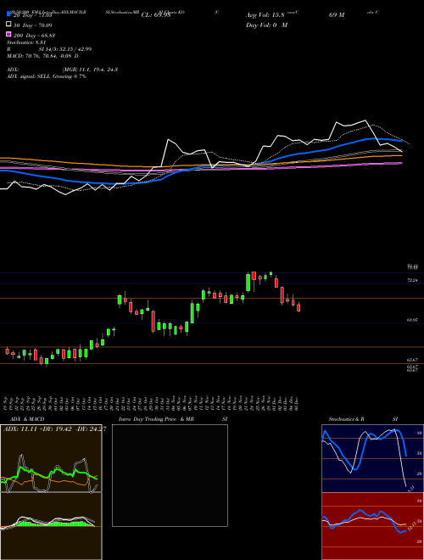The height and width of the screenshot is (560, 424).
Task: Click the thick blue 20 Day moving average line
Action: pos(200,167)
